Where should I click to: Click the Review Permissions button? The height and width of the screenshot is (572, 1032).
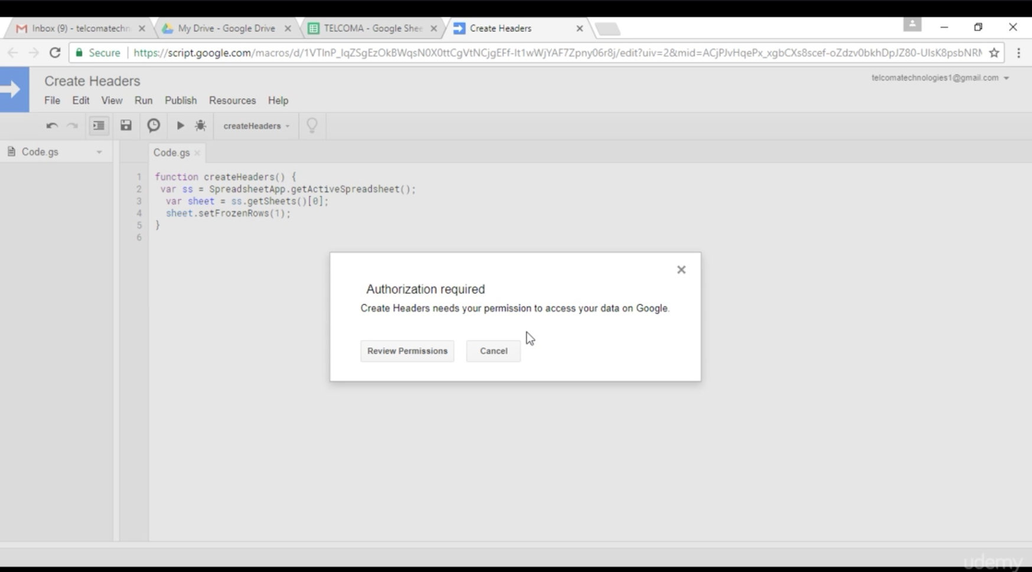pyautogui.click(x=407, y=351)
